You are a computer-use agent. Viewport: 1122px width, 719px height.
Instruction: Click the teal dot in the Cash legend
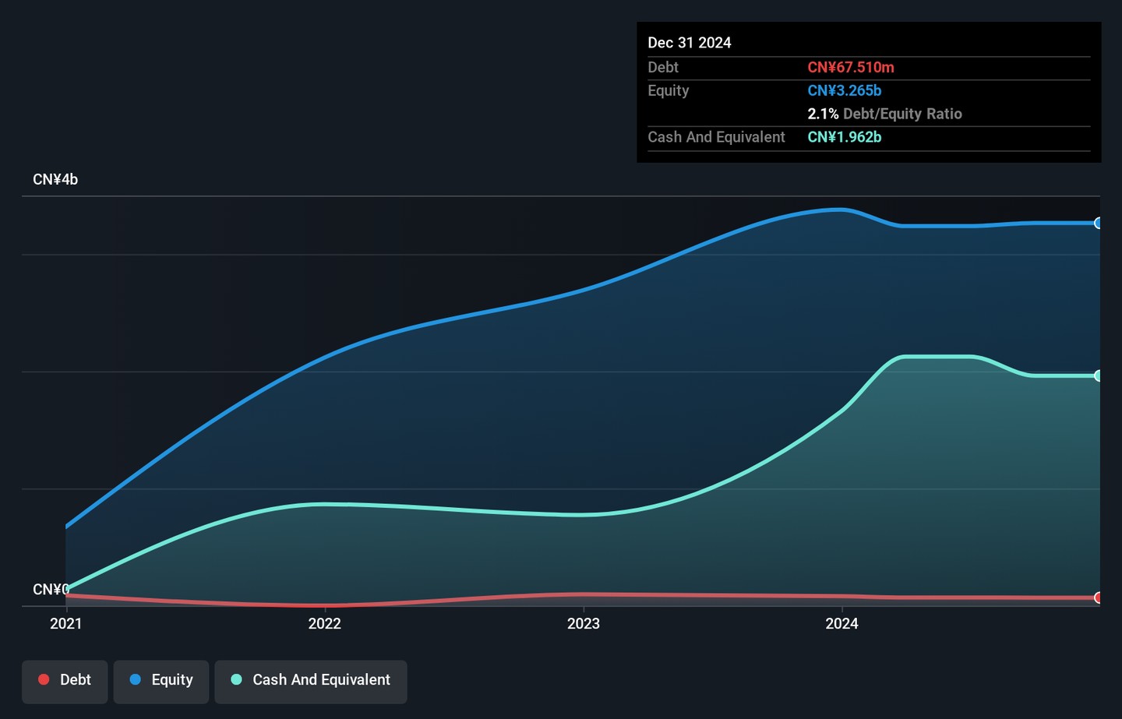[237, 679]
